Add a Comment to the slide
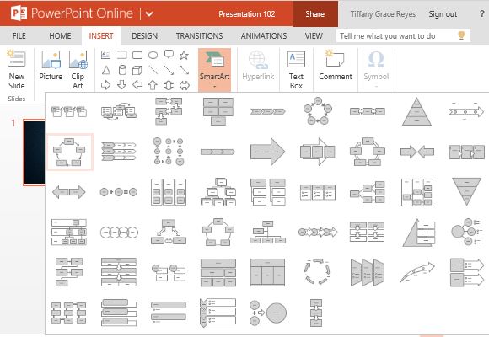 tap(336, 66)
